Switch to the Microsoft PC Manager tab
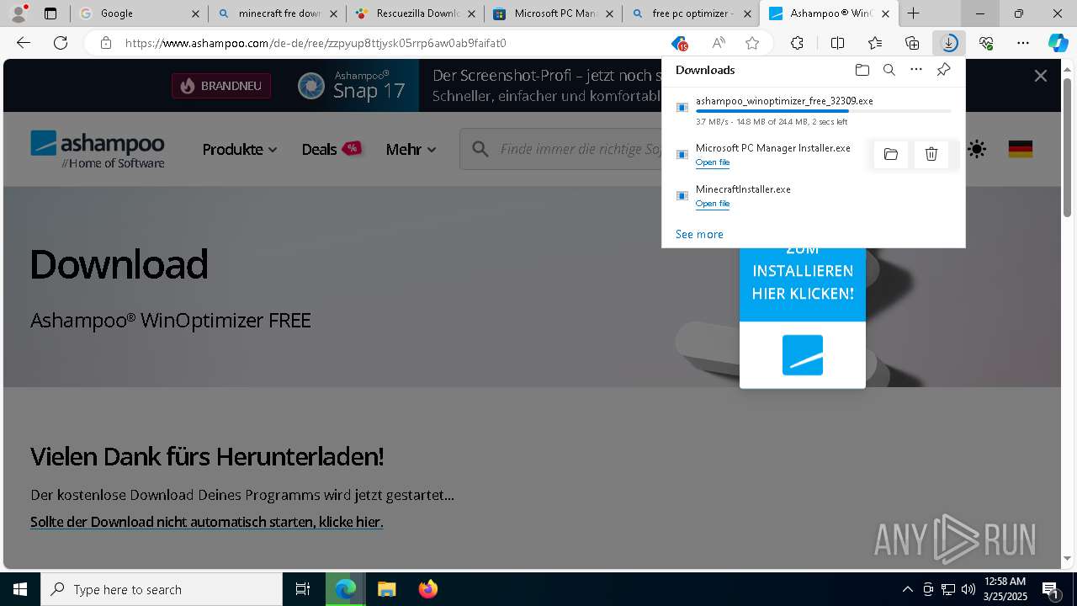Image resolution: width=1077 pixels, height=606 pixels. (553, 13)
